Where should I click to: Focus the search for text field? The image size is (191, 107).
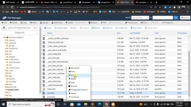163,18
